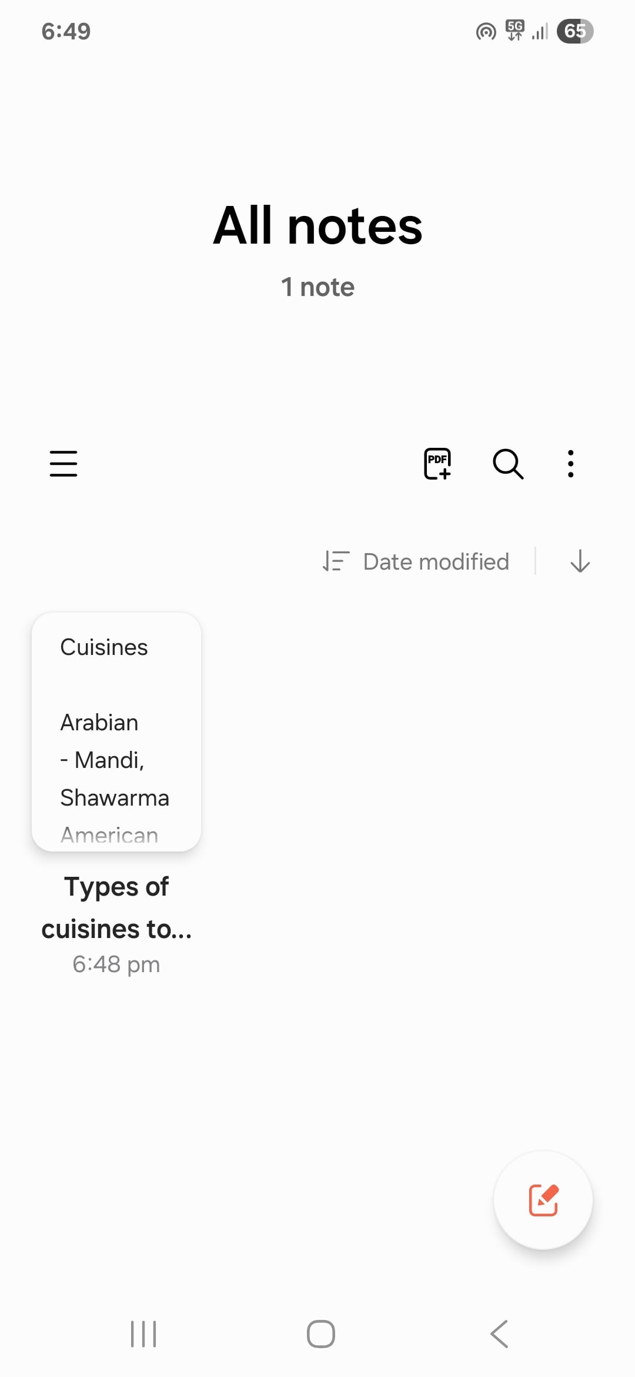Create a new note with compose button
Screen dimensions: 635x1377
tap(543, 1200)
